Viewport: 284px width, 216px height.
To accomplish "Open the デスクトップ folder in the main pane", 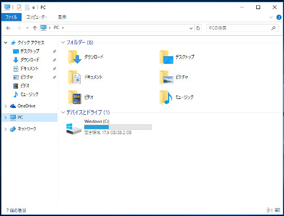I will click(x=177, y=57).
